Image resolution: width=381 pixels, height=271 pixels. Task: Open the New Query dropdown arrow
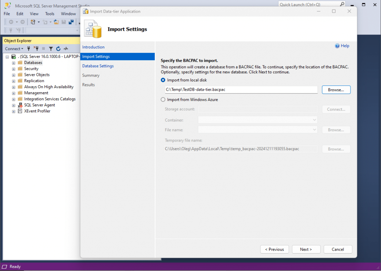[39, 22]
